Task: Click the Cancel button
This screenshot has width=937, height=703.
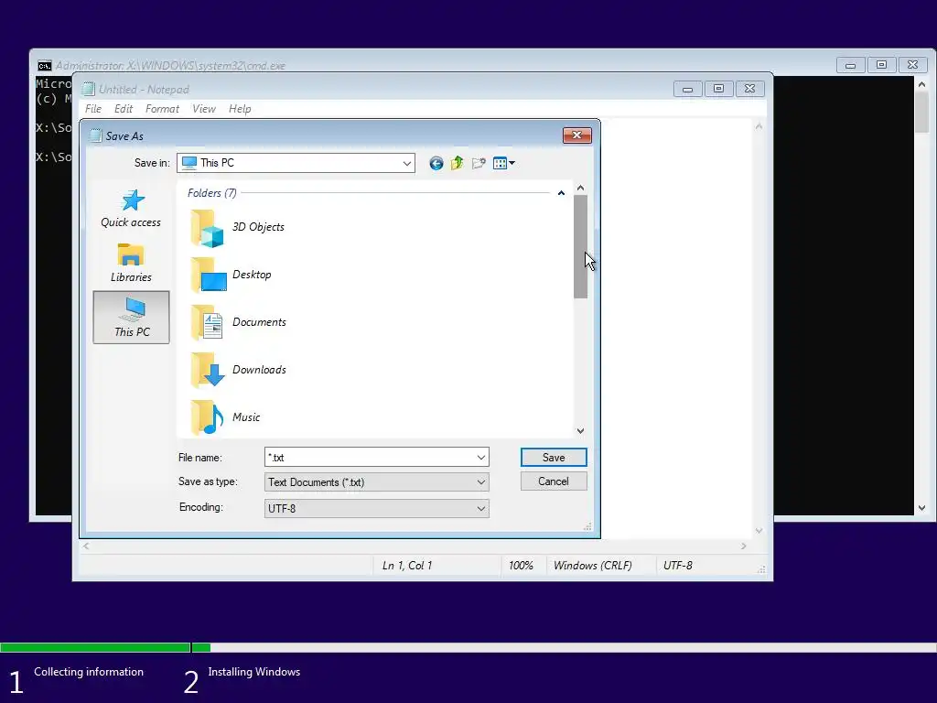Action: 554,481
